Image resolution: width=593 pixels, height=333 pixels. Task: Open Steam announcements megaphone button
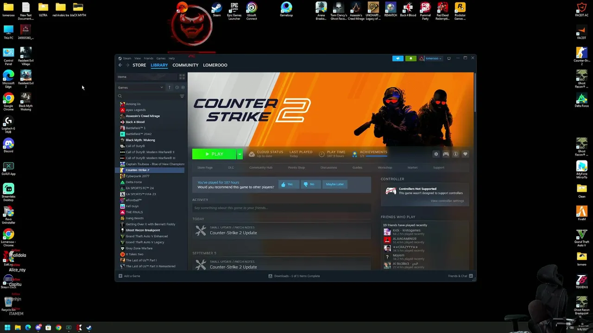[x=398, y=58]
